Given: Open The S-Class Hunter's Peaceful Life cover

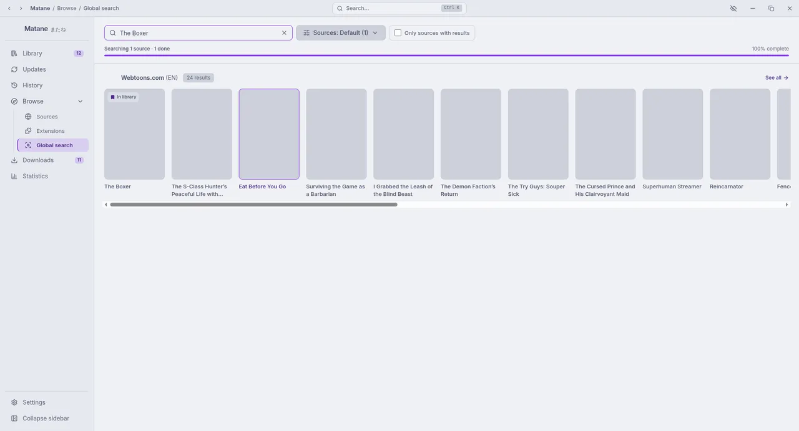Looking at the screenshot, I should coord(202,134).
